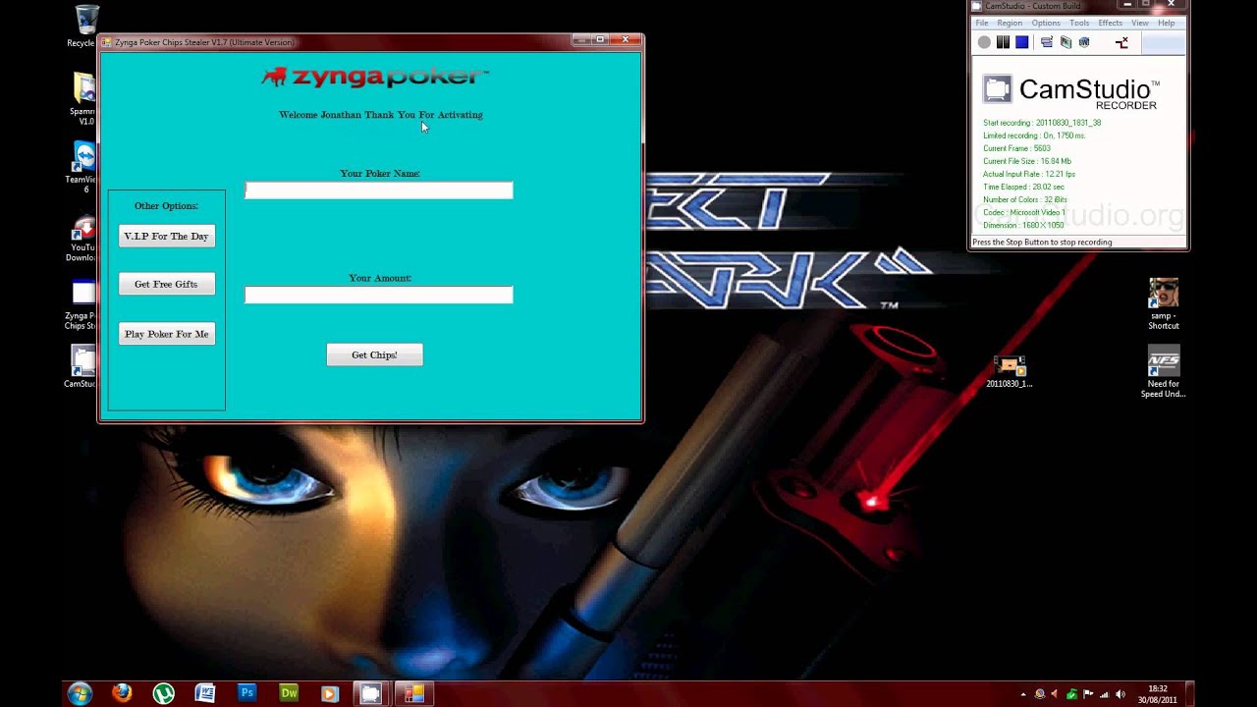Open the Tools menu in CamStudio
This screenshot has height=707, width=1257.
[x=1079, y=23]
